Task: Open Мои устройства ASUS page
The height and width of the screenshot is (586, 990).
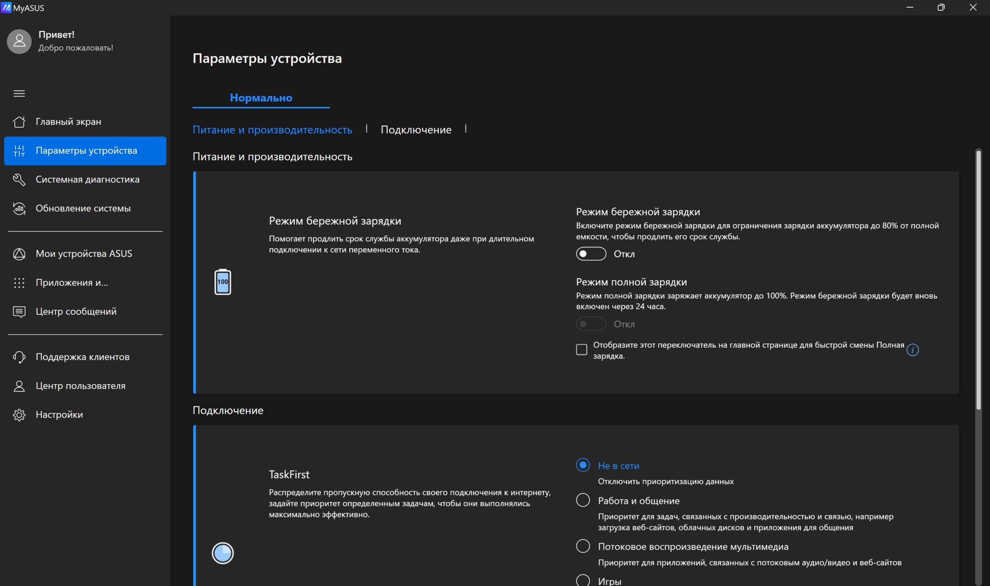Action: (85, 253)
